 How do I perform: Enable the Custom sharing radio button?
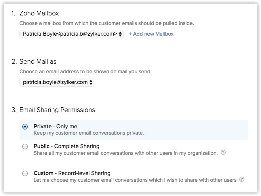click(x=25, y=173)
